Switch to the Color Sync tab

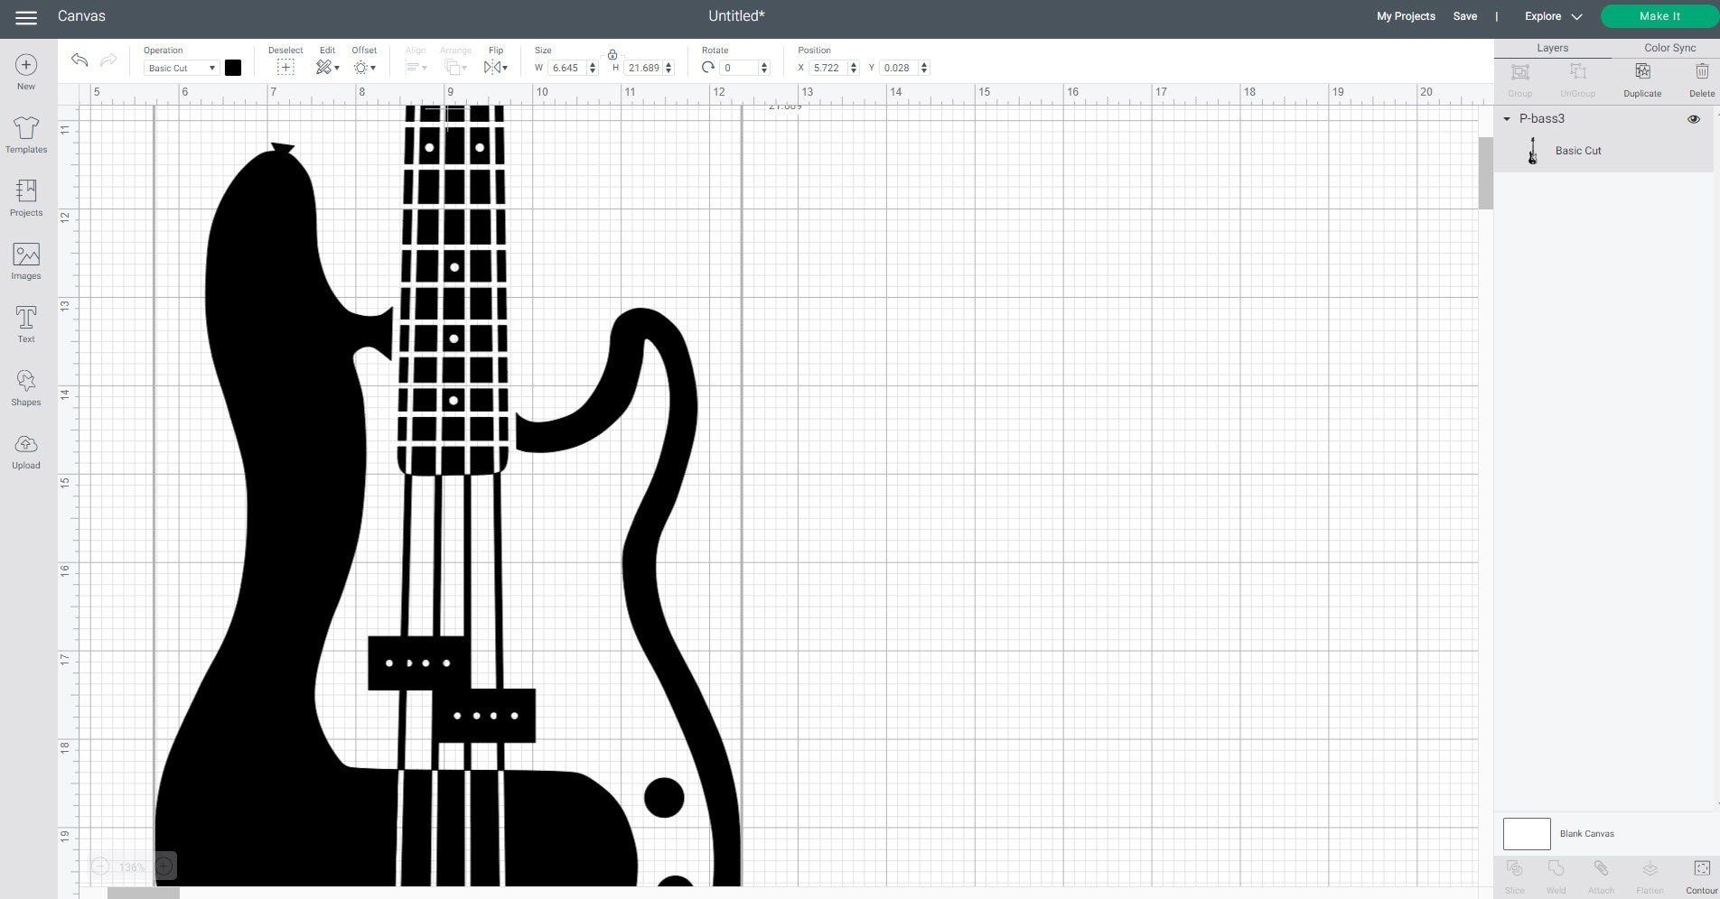click(1669, 47)
